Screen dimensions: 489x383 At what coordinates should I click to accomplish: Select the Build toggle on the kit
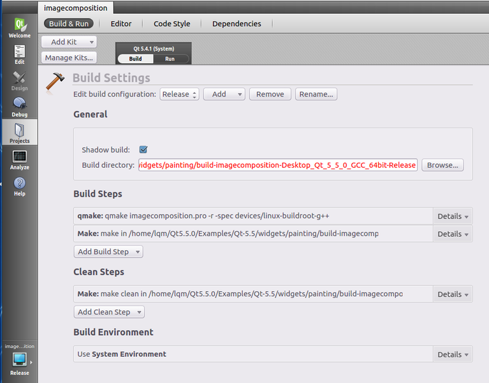pyautogui.click(x=135, y=59)
